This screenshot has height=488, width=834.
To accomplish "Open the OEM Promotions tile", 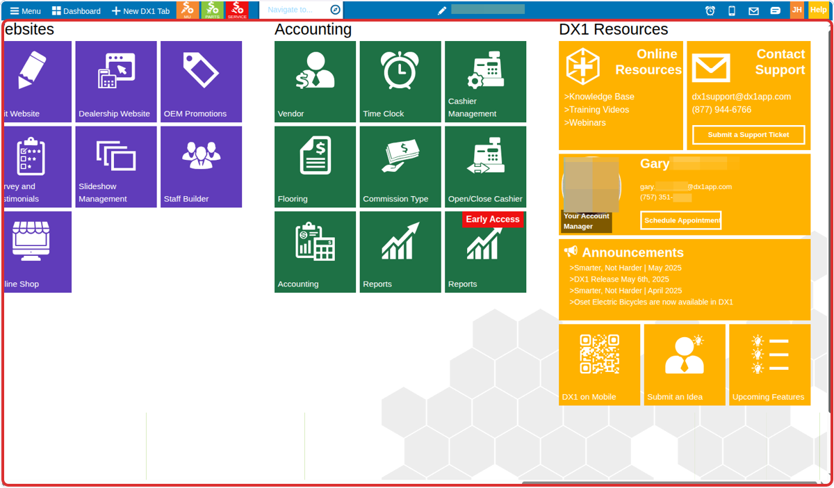I will coord(201,82).
